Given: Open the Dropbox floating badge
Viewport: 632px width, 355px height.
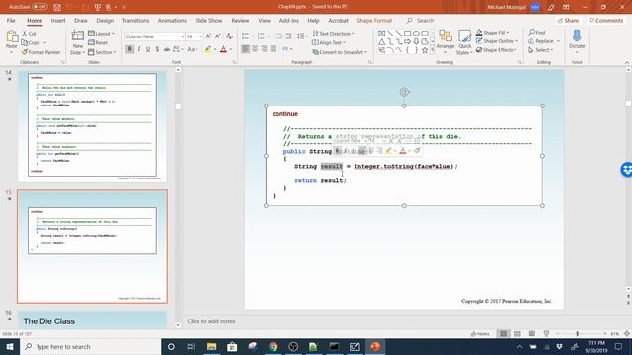Looking at the screenshot, I should click(626, 170).
